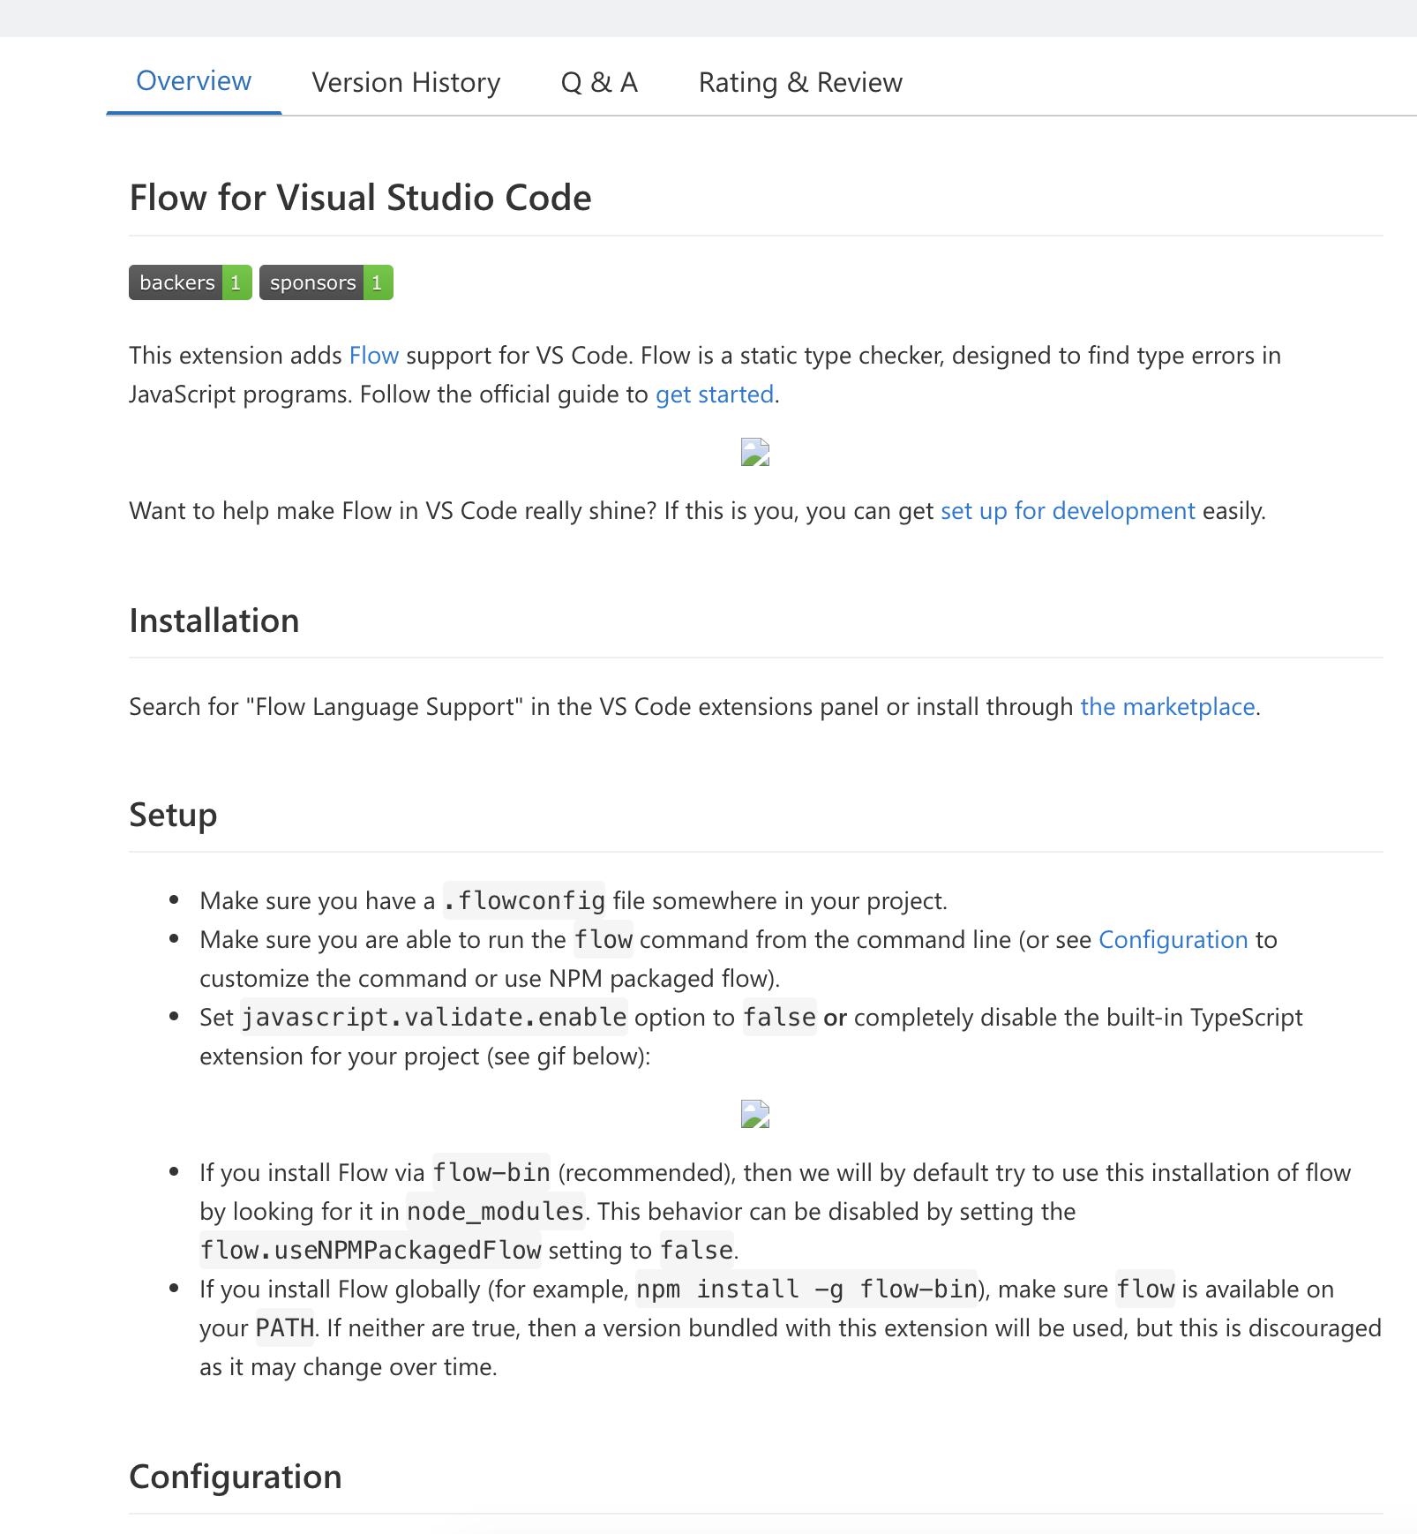This screenshot has width=1417, height=1534.
Task: Click the broken image icon in Setup section
Action: 754,1113
